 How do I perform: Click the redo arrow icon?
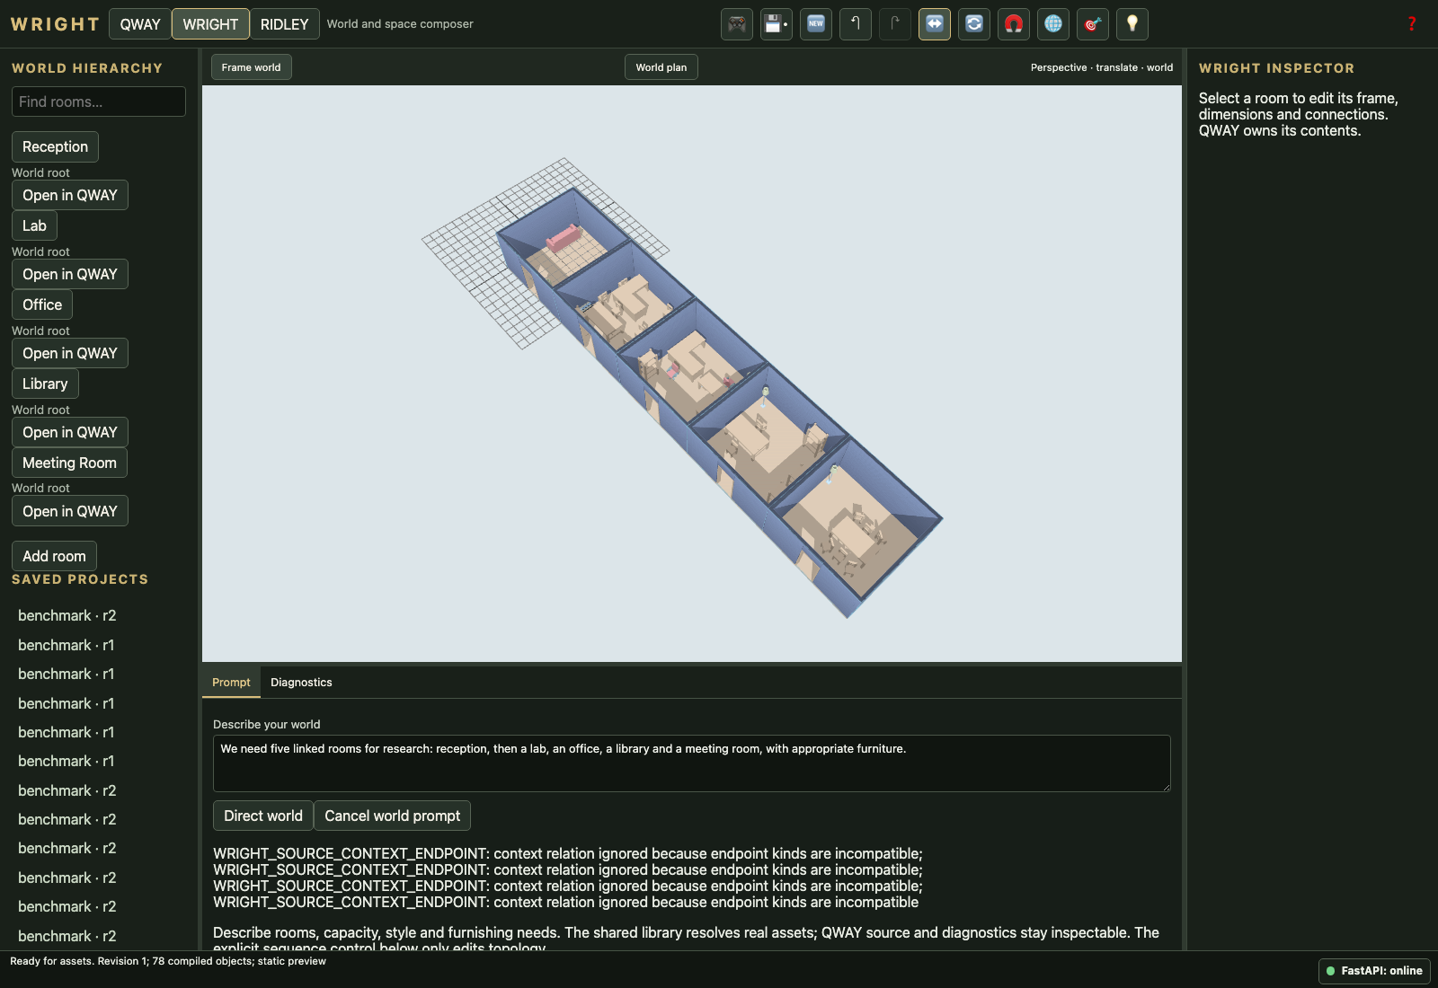[x=895, y=24]
